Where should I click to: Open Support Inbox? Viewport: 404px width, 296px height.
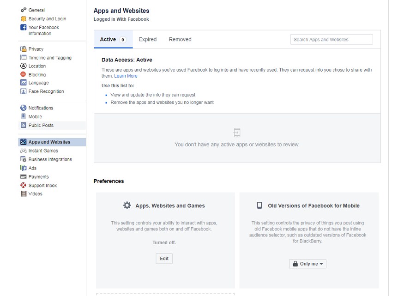[x=43, y=186]
